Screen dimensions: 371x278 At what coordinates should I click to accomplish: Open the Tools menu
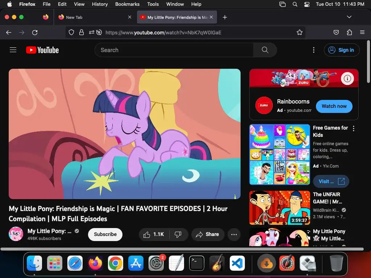(153, 4)
